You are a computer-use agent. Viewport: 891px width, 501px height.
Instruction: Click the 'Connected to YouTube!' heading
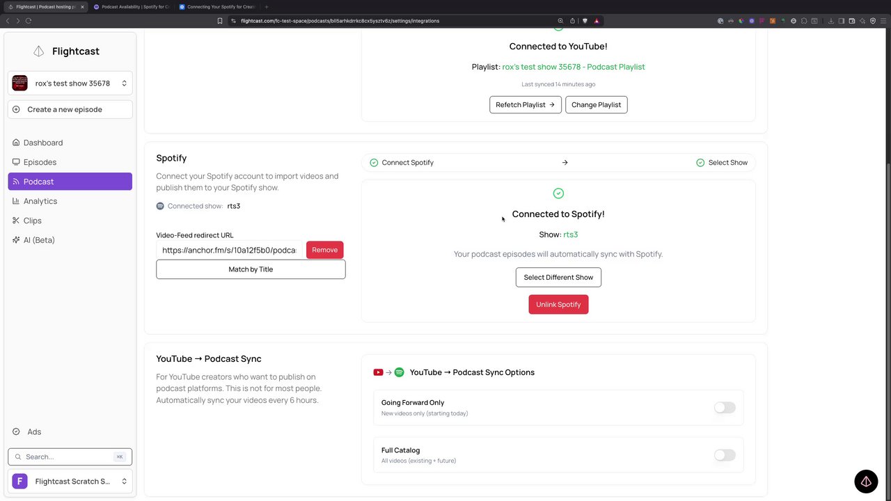(558, 47)
